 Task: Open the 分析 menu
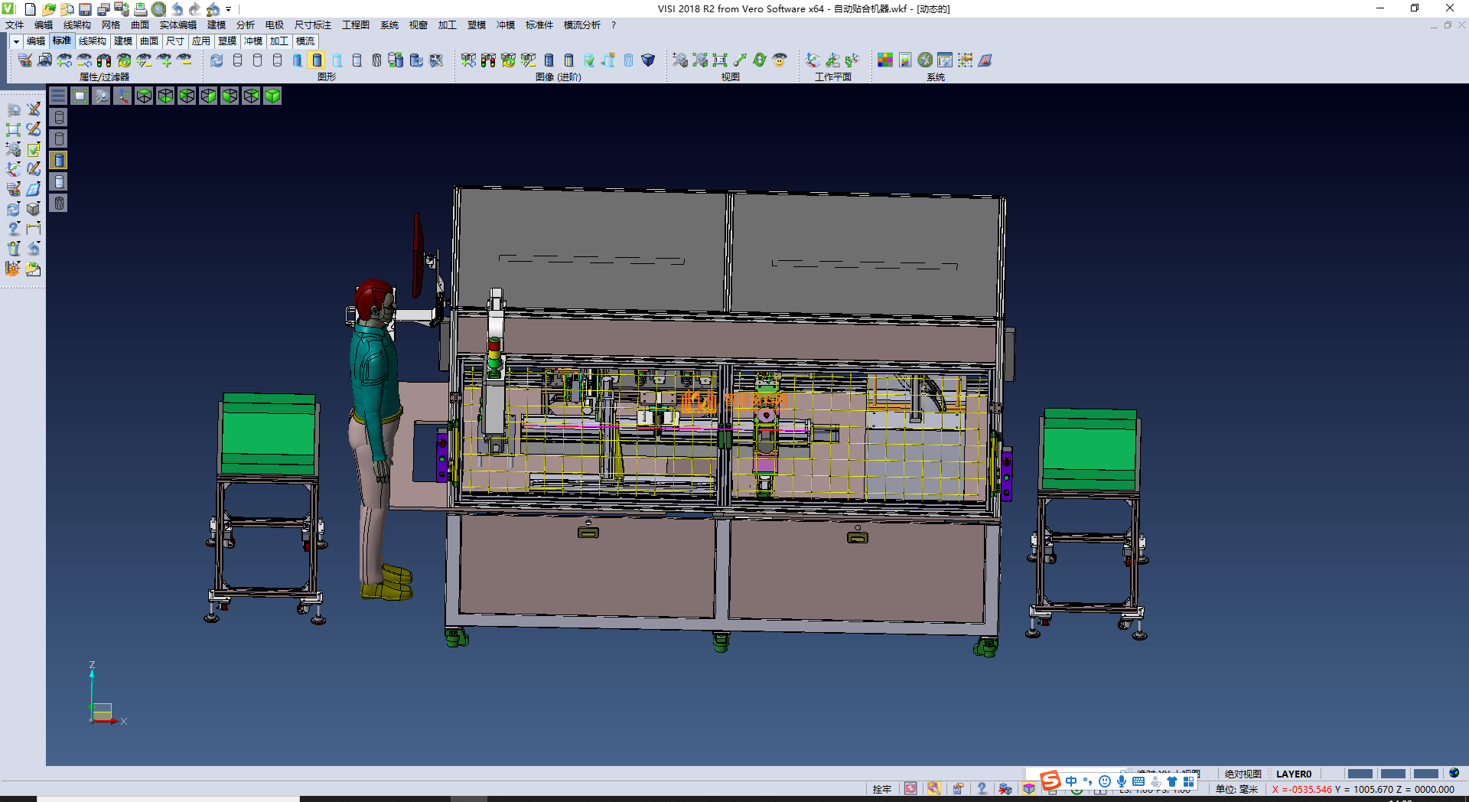point(245,25)
